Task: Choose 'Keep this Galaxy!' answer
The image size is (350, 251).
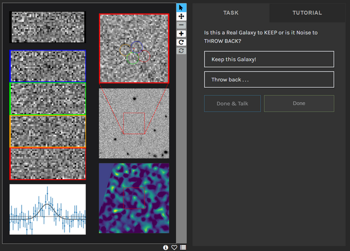Action: tap(268, 59)
